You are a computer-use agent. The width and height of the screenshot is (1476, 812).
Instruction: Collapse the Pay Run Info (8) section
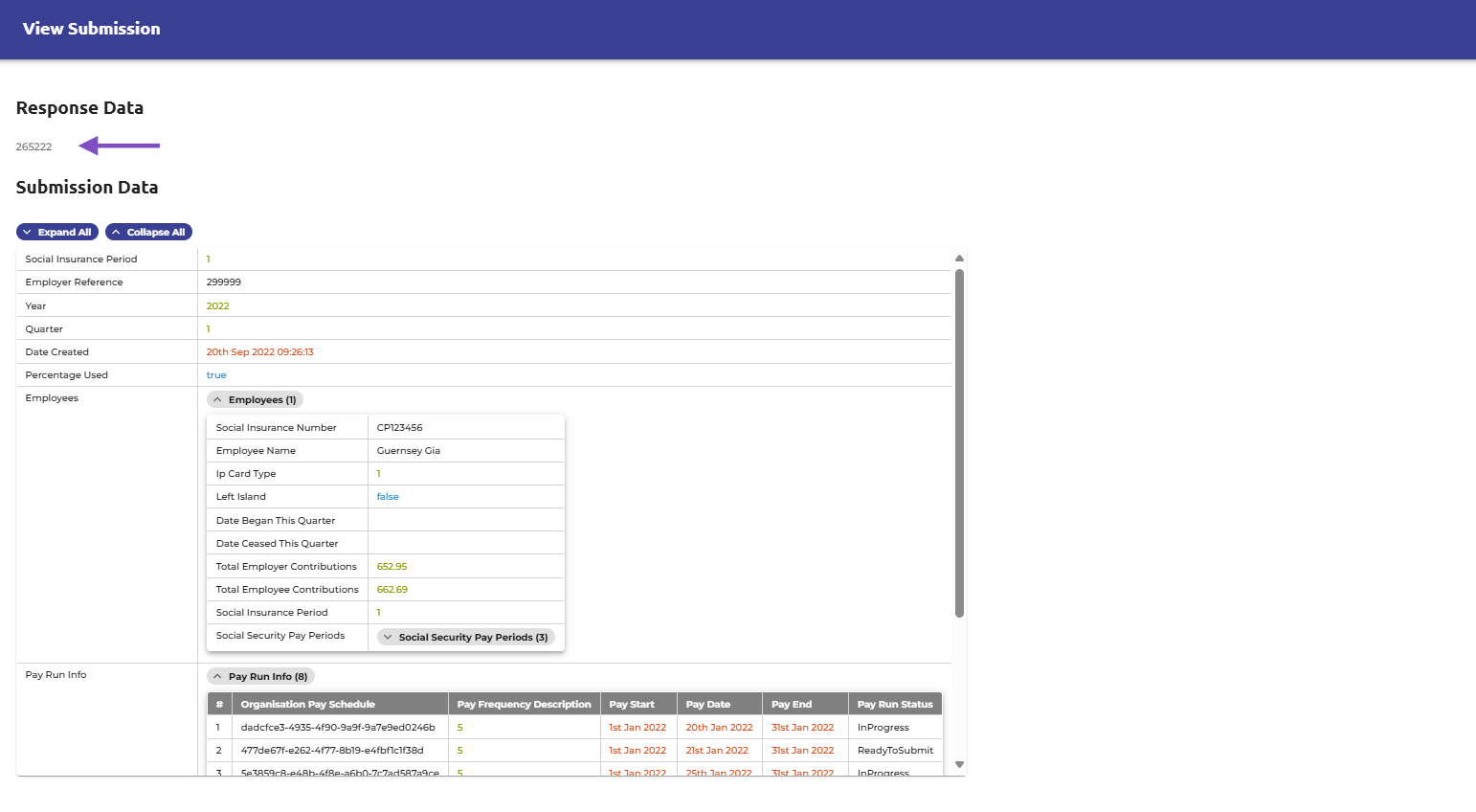click(x=260, y=676)
